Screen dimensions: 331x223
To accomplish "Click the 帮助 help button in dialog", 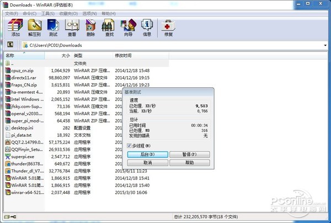I will pyautogui.click(x=190, y=163).
